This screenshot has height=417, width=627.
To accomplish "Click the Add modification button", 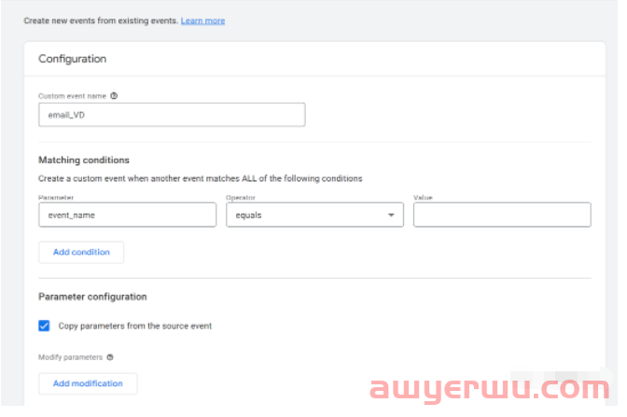I will 88,383.
